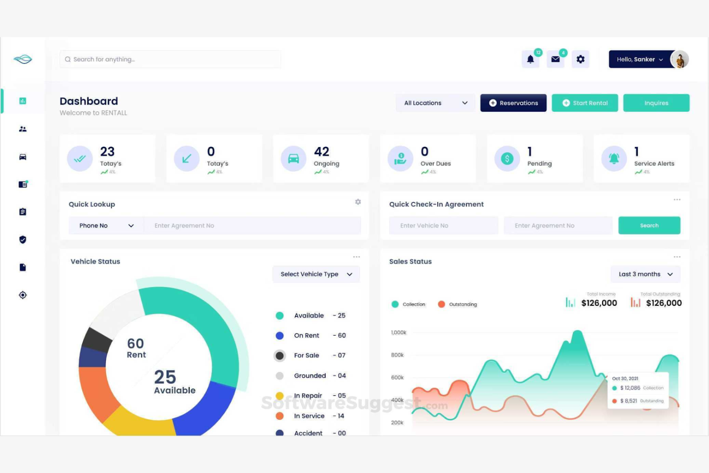
Task: Select the clipboard reports icon in sidebar
Action: click(x=23, y=211)
